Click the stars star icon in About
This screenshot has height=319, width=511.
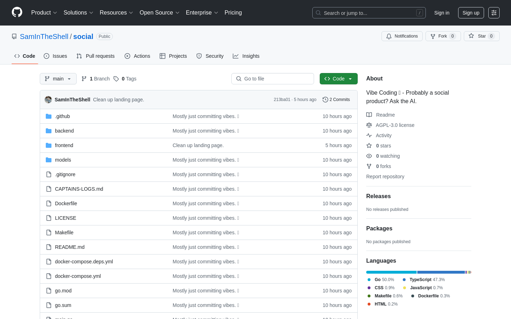coord(369,146)
